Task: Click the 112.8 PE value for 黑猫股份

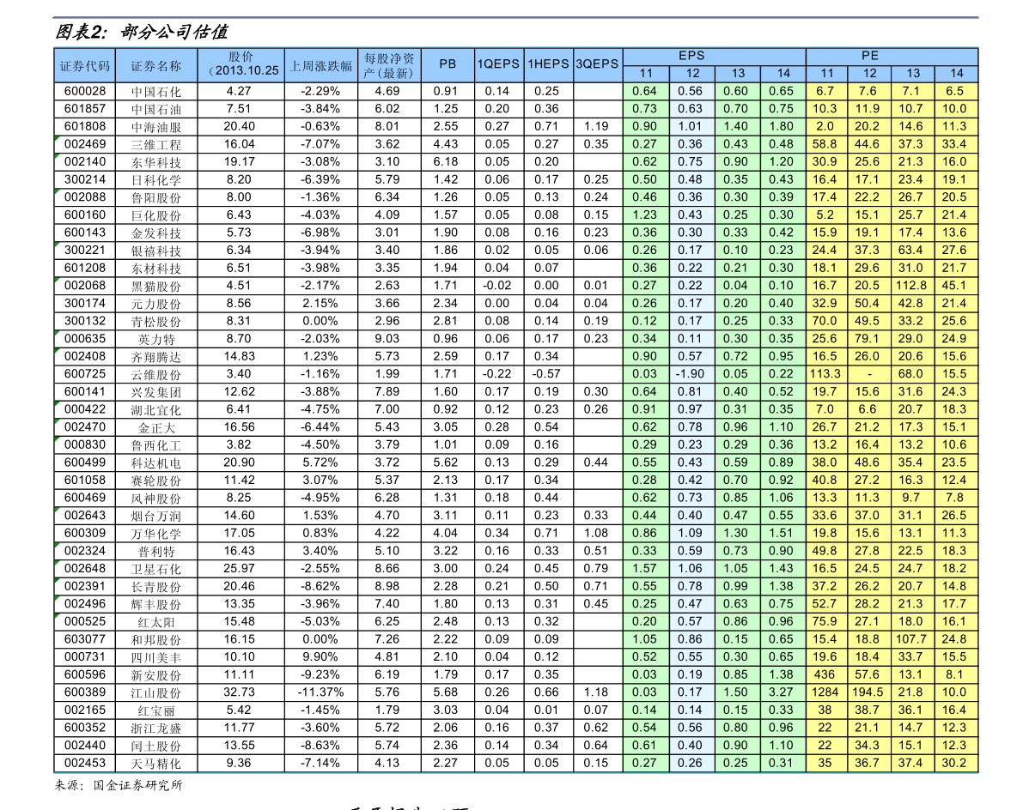Action: [910, 286]
